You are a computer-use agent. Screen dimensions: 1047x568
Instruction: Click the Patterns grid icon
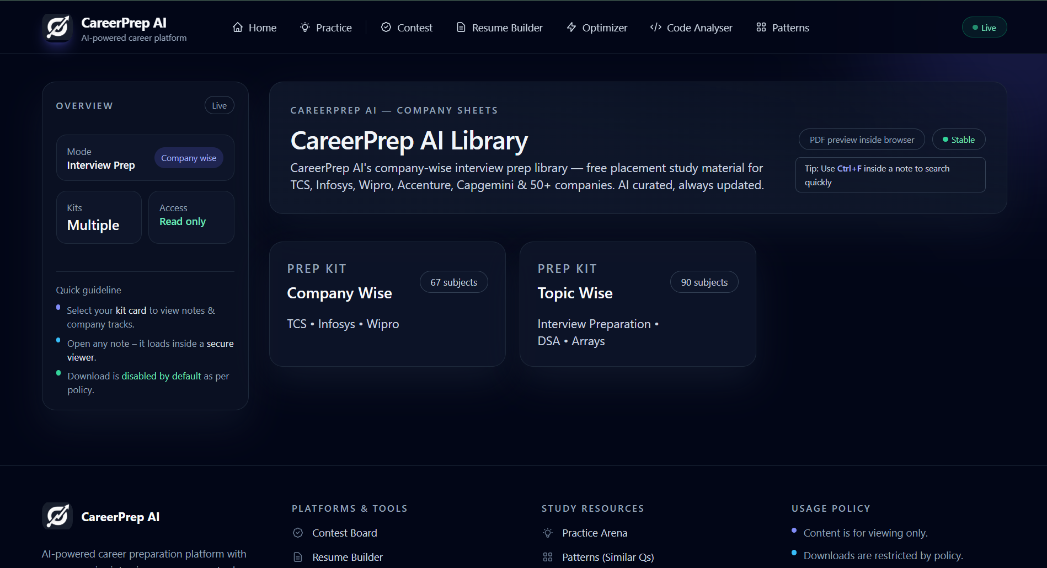click(x=761, y=28)
